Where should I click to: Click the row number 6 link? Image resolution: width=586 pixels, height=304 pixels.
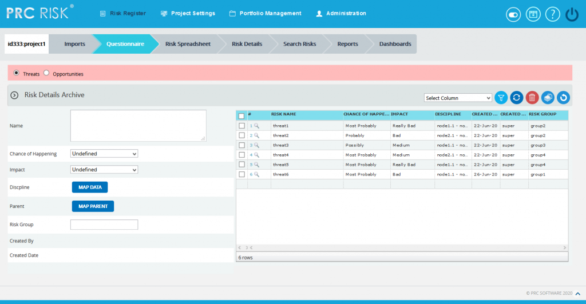[x=251, y=174]
